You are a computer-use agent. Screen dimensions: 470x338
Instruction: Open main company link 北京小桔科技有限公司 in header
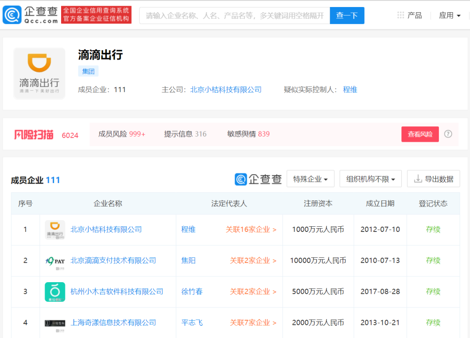tap(226, 89)
